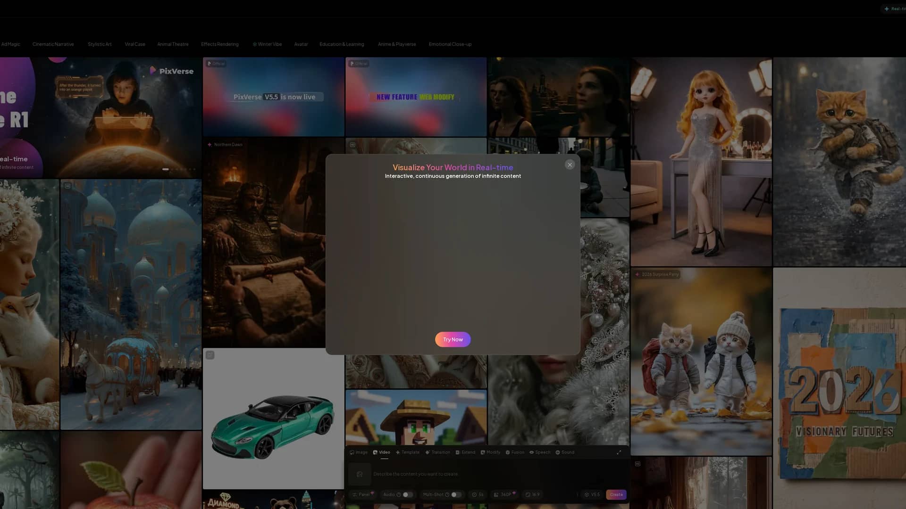The image size is (906, 509).
Task: Select the Video generation mode
Action: (x=382, y=452)
